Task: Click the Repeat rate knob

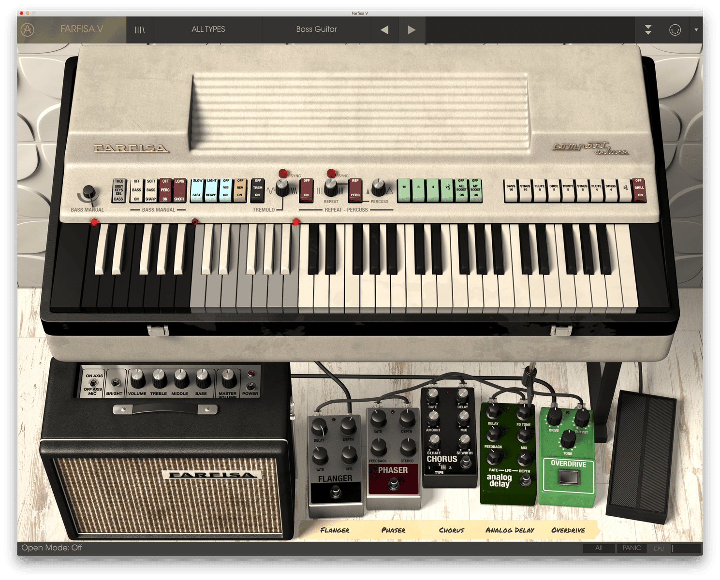Action: [331, 188]
